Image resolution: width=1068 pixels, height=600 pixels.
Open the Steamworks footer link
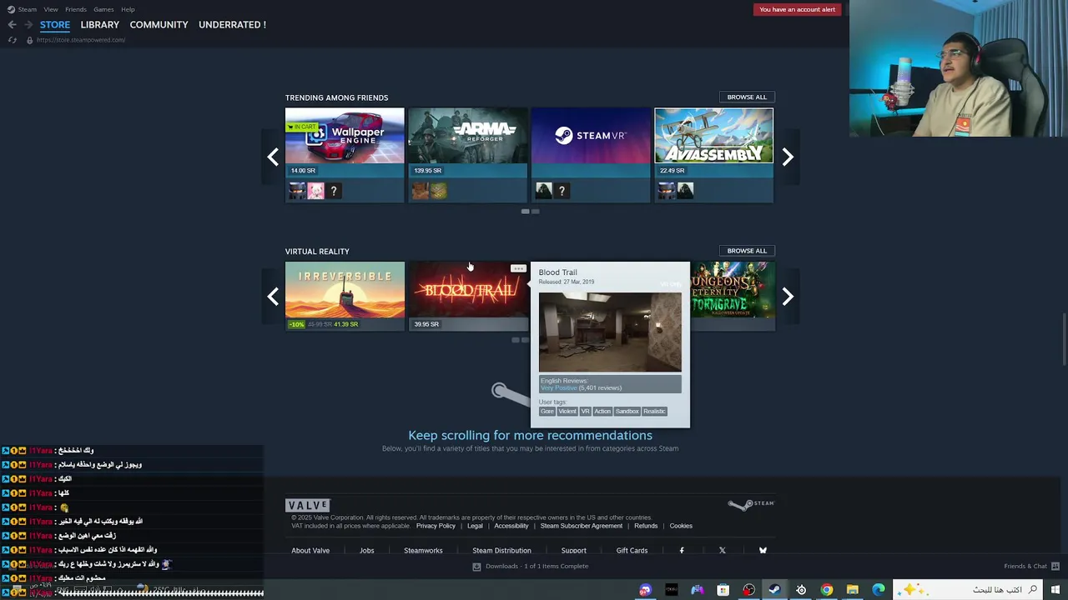tap(423, 550)
